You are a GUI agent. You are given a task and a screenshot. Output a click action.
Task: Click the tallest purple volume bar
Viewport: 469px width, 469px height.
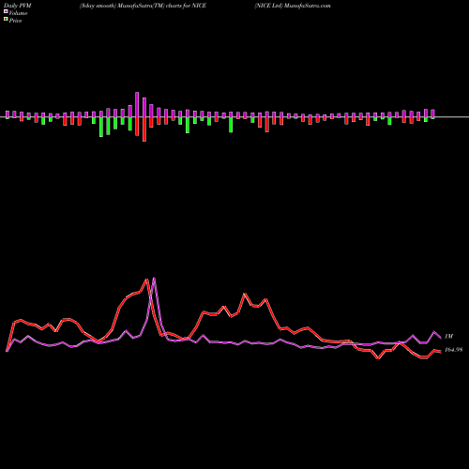pos(137,104)
